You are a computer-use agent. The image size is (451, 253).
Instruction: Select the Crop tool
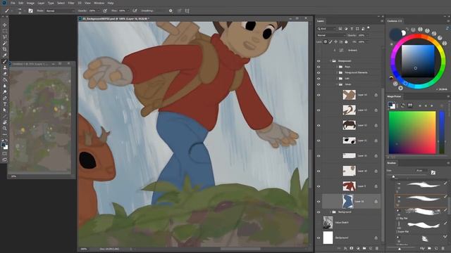click(5, 49)
